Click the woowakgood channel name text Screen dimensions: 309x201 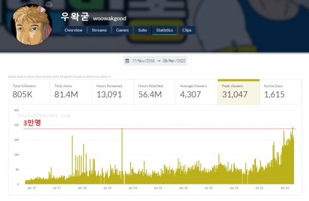pyautogui.click(x=110, y=18)
